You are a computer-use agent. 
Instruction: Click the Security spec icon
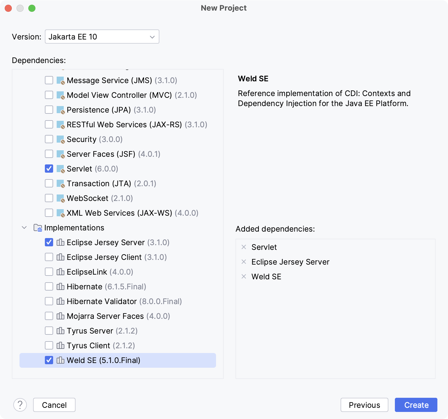click(x=61, y=139)
